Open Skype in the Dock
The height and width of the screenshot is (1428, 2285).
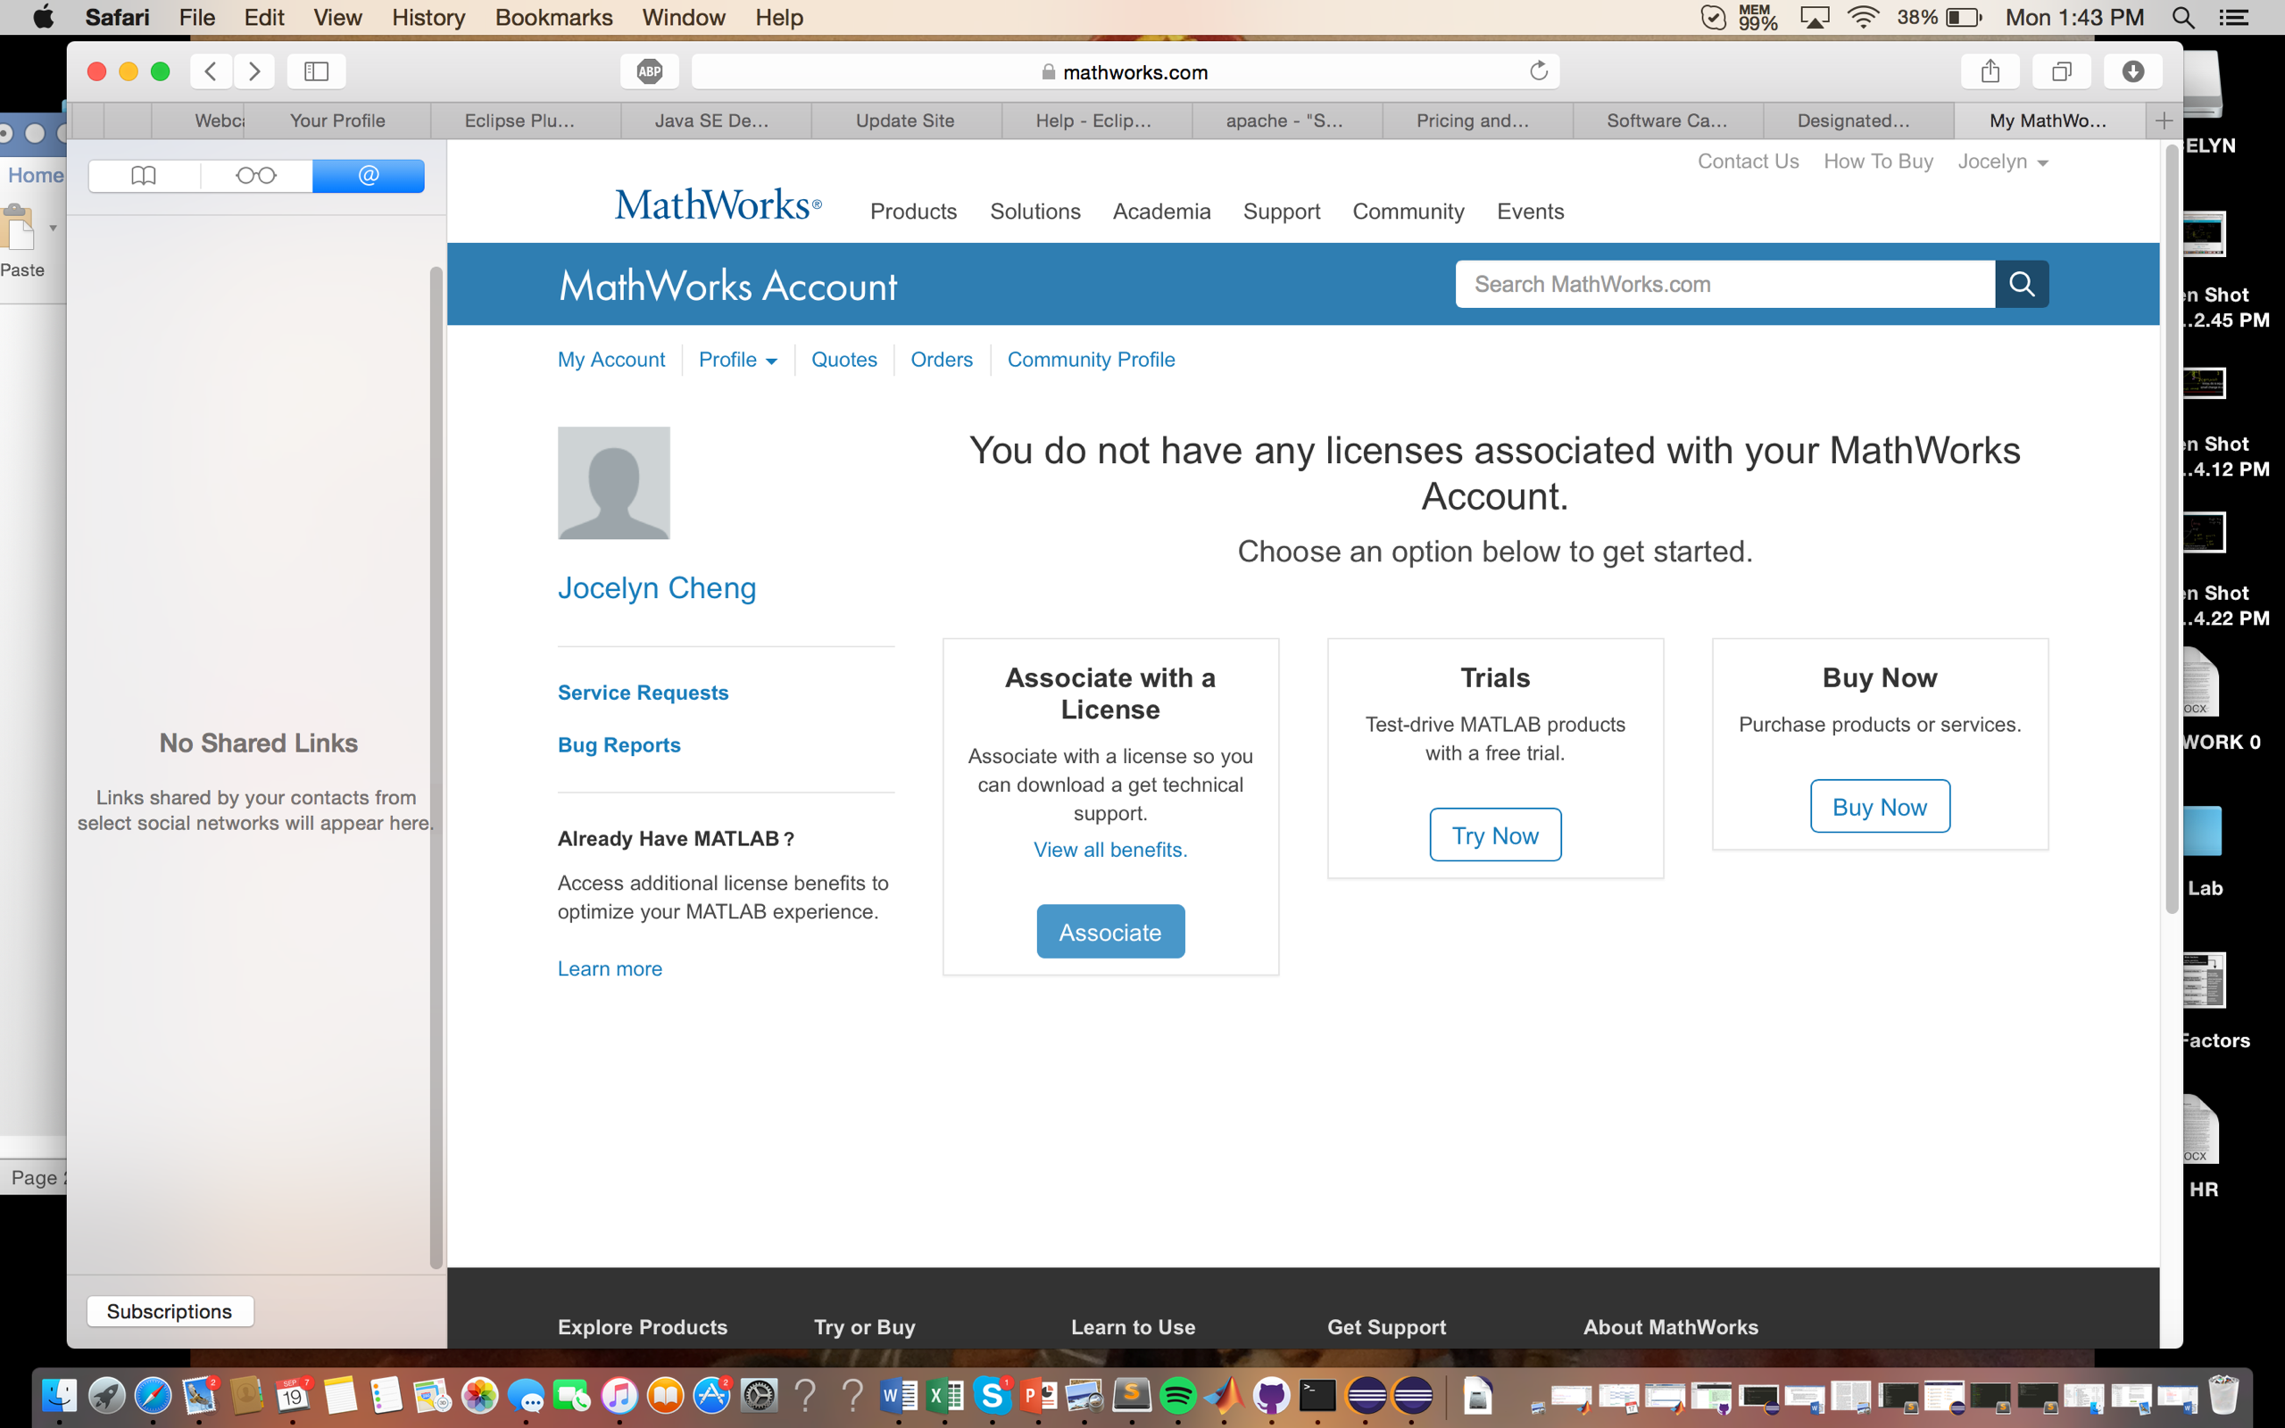click(x=993, y=1395)
